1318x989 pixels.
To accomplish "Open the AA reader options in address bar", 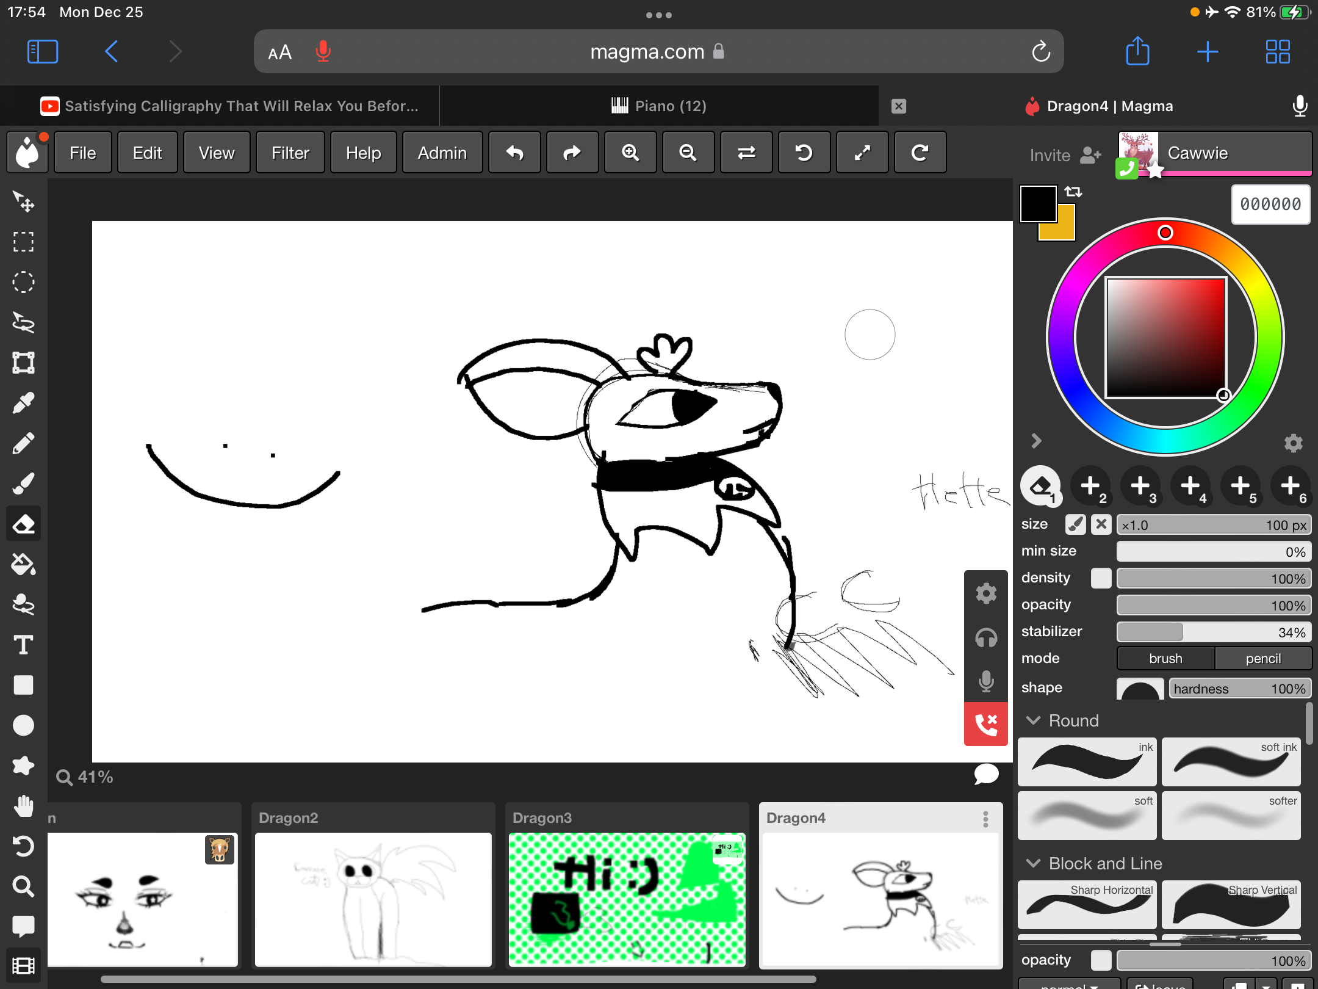I will tap(280, 53).
